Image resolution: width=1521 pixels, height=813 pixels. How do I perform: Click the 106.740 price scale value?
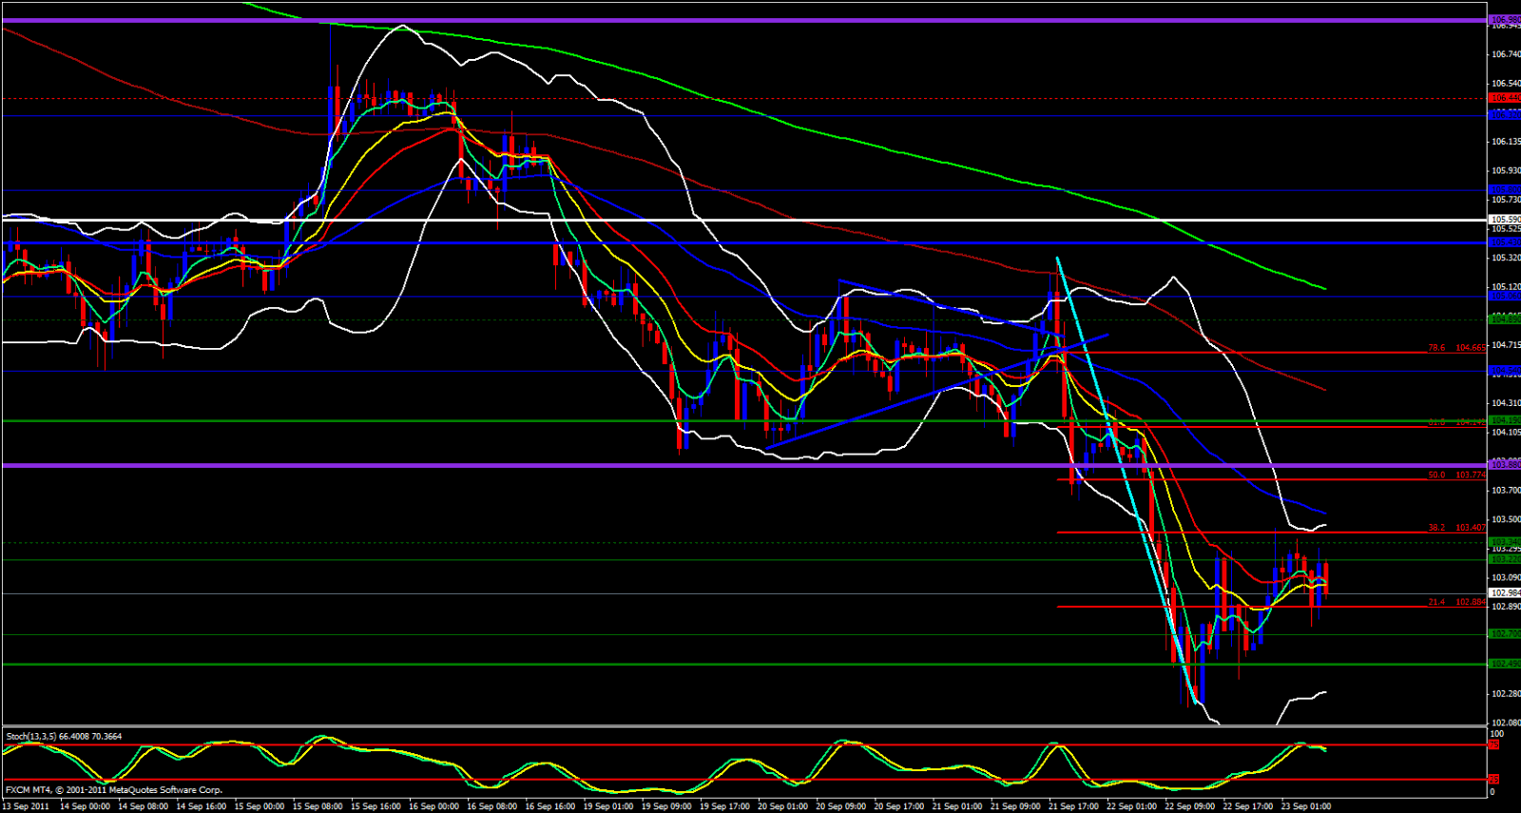pos(1506,54)
